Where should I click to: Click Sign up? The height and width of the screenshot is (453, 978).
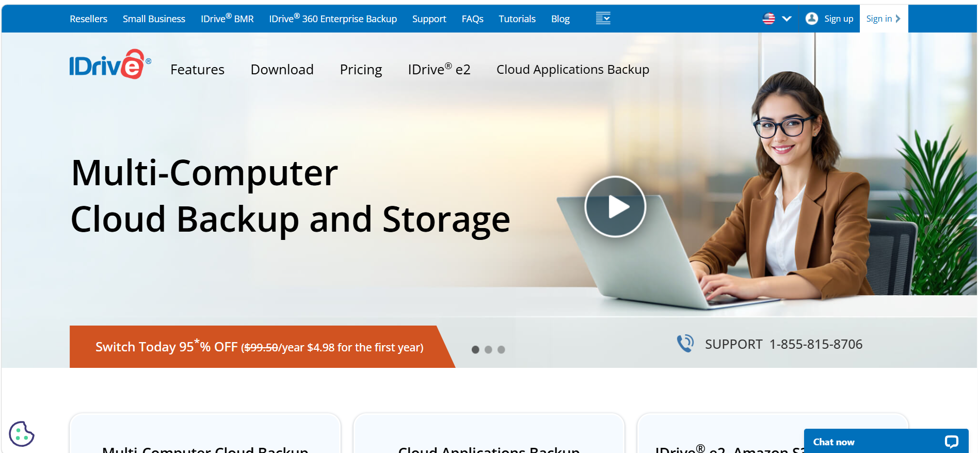(x=839, y=19)
